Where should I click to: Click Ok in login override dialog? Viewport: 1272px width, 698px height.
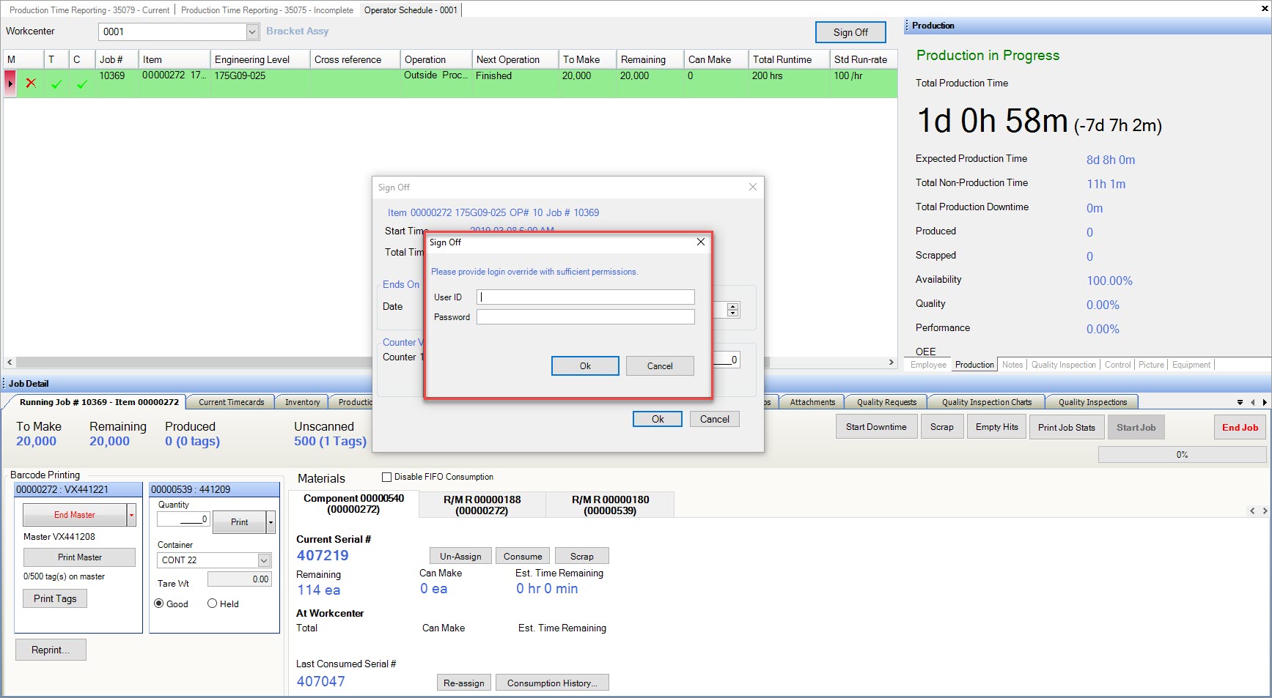[x=585, y=366]
